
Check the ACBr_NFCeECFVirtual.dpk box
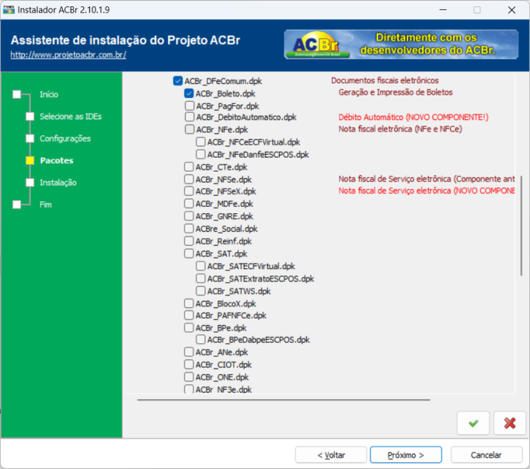point(201,141)
